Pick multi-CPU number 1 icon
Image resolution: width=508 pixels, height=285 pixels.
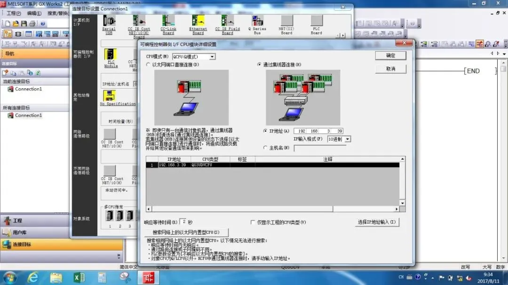110,216
